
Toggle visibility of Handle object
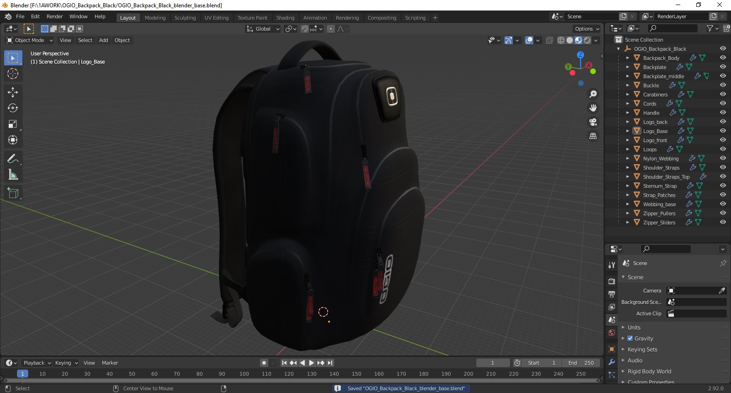coord(723,113)
